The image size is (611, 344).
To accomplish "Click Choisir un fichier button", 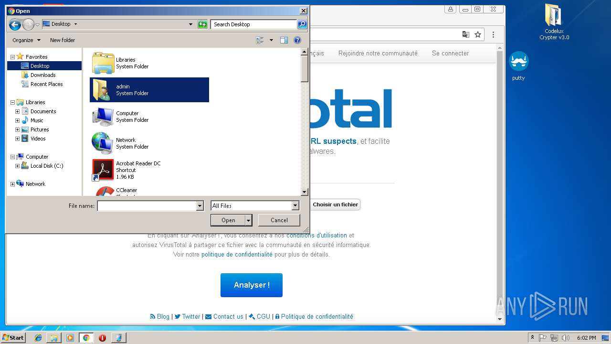I will [335, 204].
